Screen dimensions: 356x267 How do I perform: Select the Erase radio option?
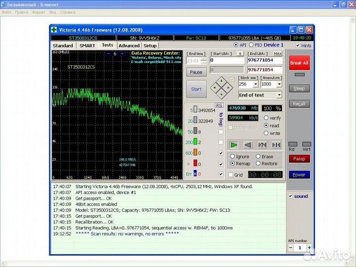[x=258, y=157]
